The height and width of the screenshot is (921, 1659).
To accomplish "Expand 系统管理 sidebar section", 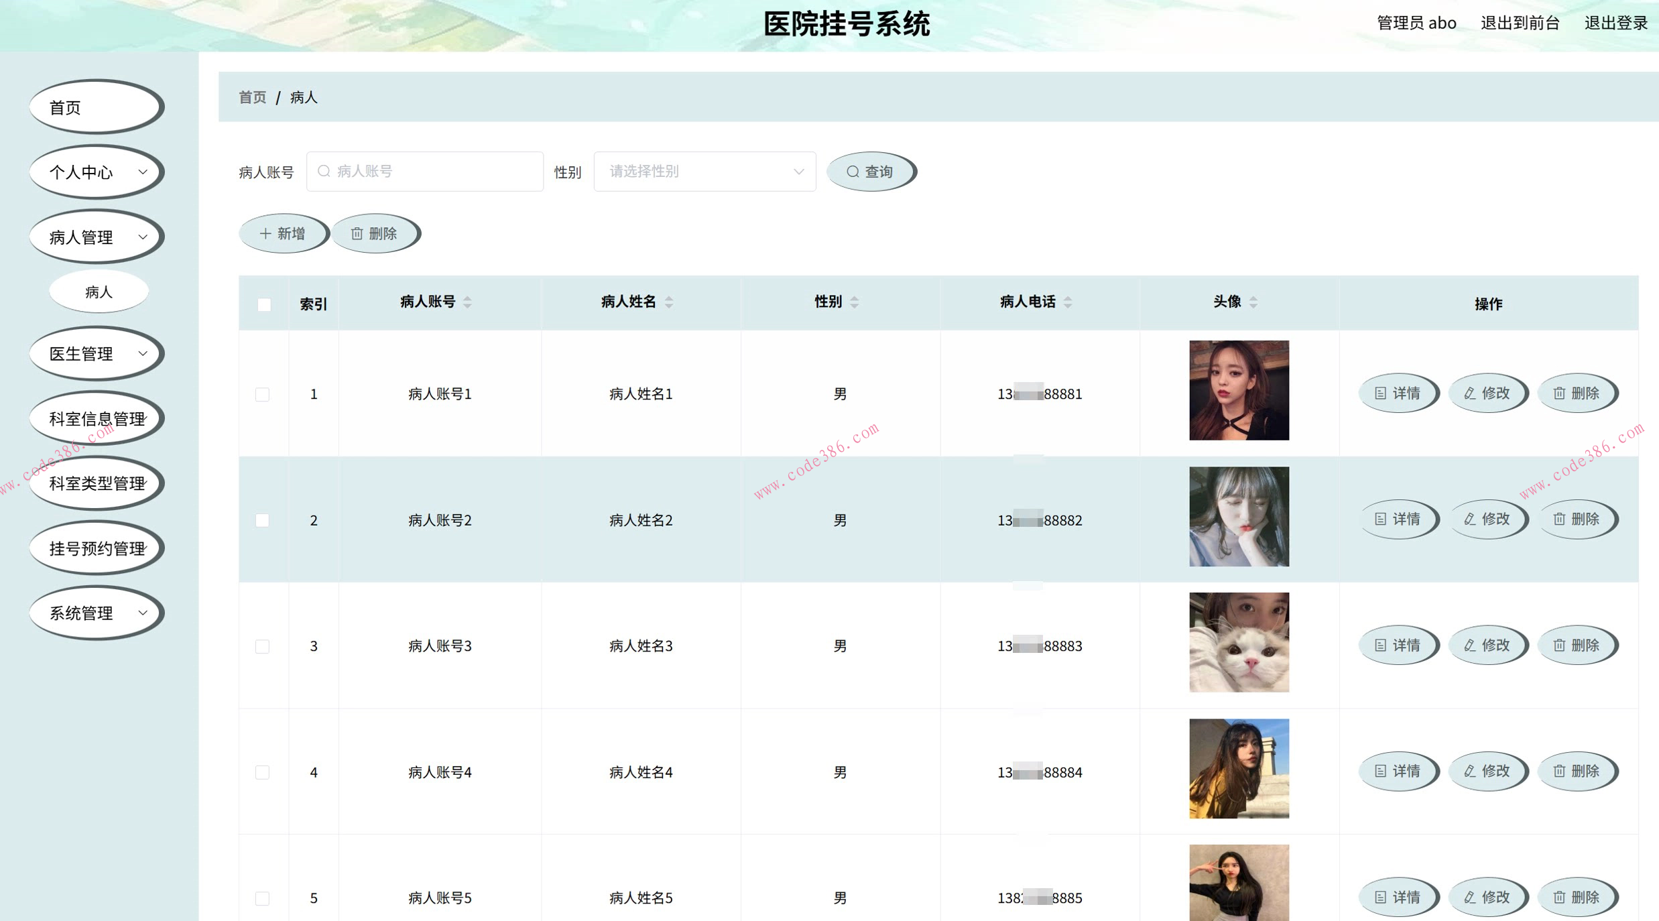I will [x=97, y=613].
